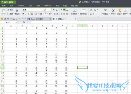Toggle italic formatting
Viewport: 131px width, 94px height.
click(26, 14)
